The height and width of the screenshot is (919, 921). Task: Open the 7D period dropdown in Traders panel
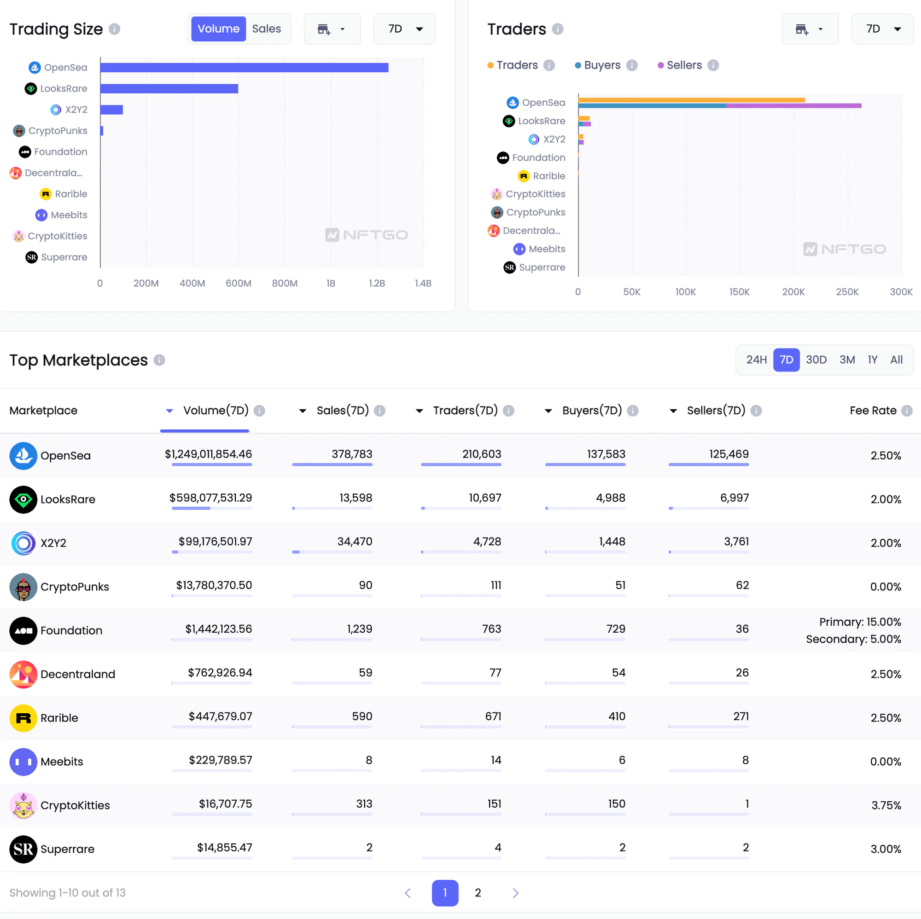(882, 29)
